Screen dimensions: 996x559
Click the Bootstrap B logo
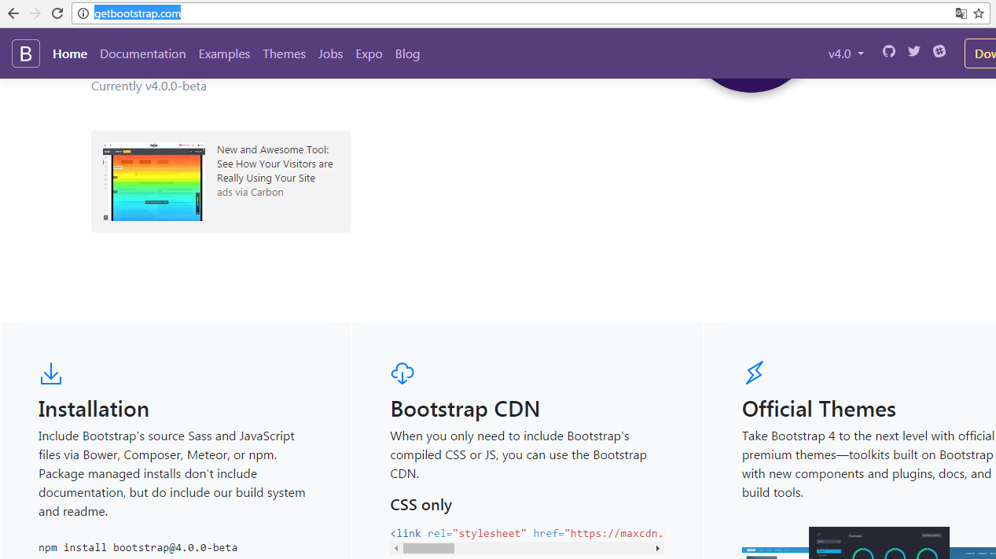(x=26, y=53)
